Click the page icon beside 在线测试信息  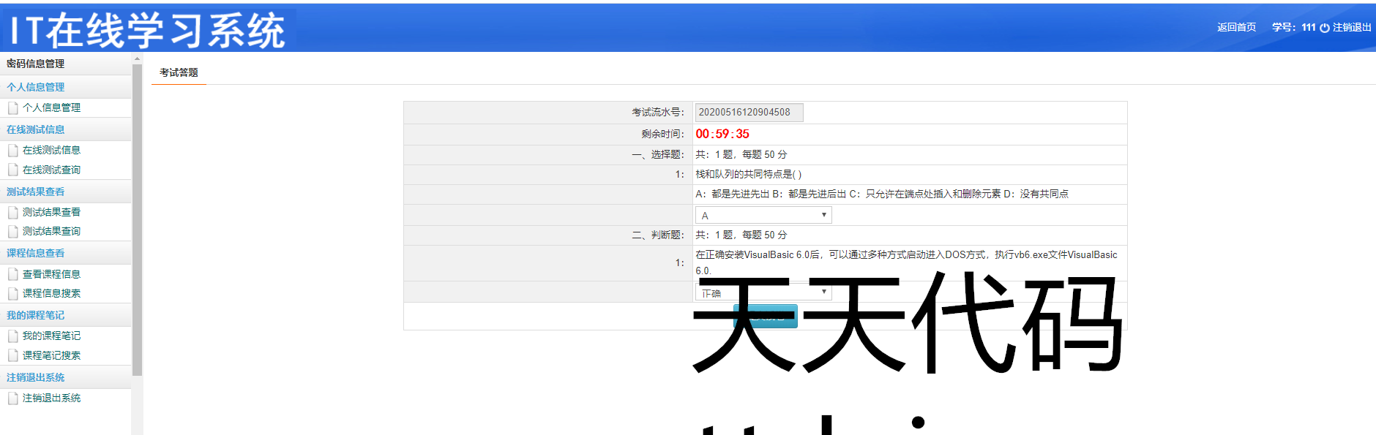(x=12, y=151)
